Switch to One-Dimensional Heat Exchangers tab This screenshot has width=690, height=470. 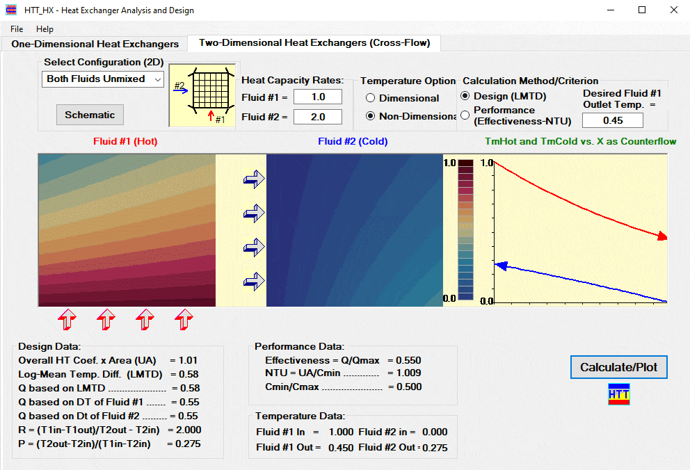95,44
